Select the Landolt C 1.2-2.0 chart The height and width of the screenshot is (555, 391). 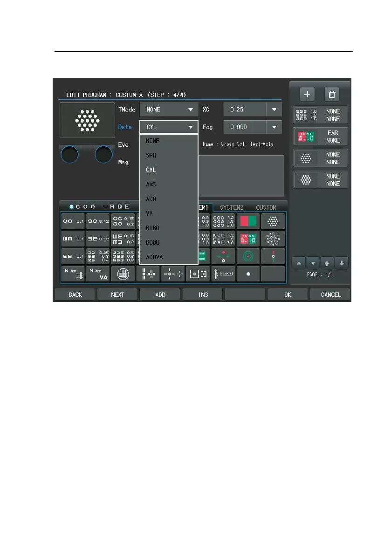coord(223,221)
